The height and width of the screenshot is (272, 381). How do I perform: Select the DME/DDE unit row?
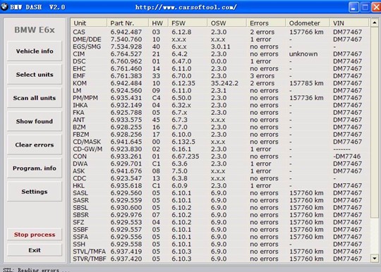click(x=220, y=39)
